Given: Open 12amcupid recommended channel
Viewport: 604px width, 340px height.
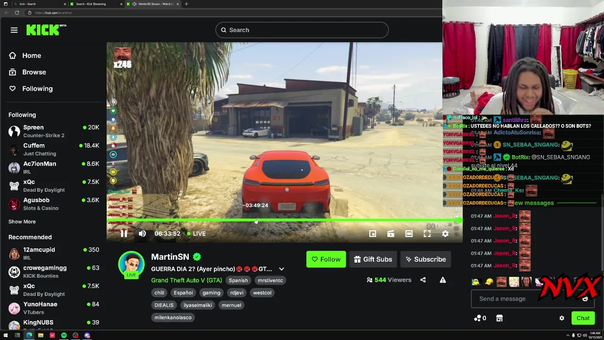Looking at the screenshot, I should click(x=53, y=254).
